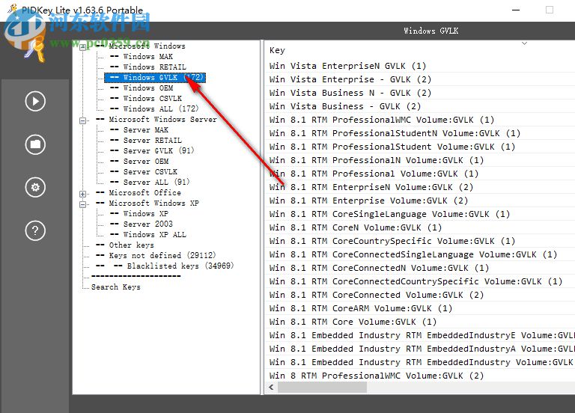Collapse the Microsoft Windows Server tree node
The height and width of the screenshot is (413, 575).
(83, 120)
